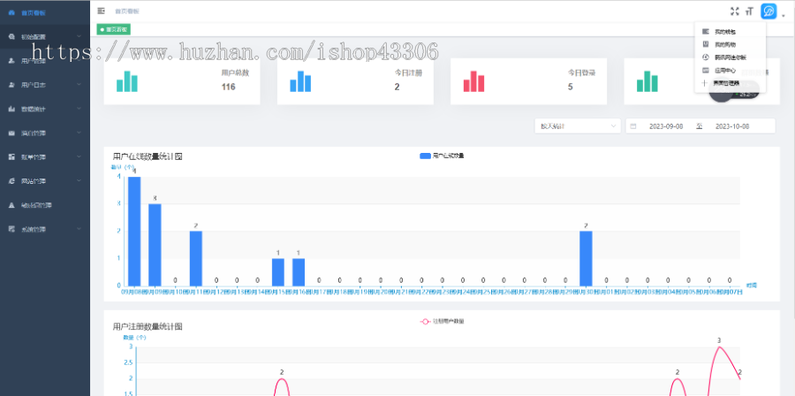Viewport: 795px width, 396px height.
Task: Click the online chart bar valued 3
Action: (155, 245)
